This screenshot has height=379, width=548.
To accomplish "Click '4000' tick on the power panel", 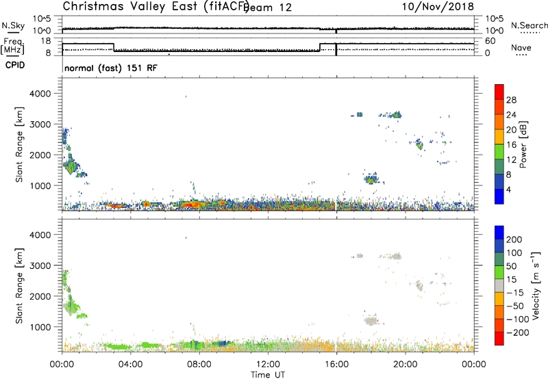I will tap(40, 94).
